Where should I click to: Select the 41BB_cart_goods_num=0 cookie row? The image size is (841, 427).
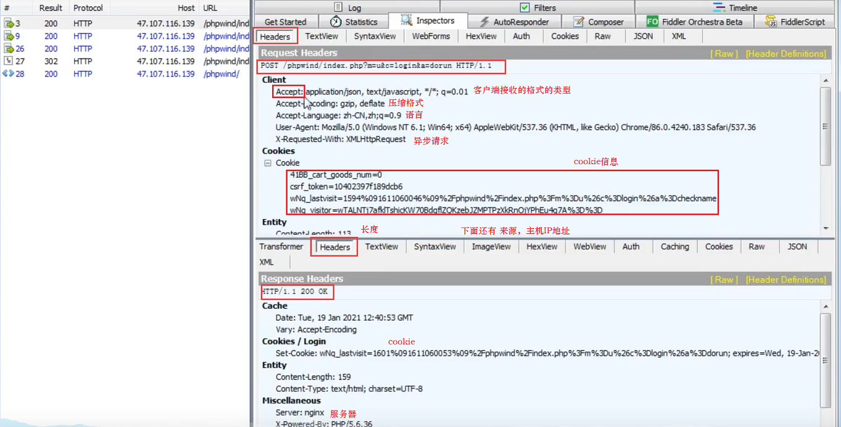point(336,175)
